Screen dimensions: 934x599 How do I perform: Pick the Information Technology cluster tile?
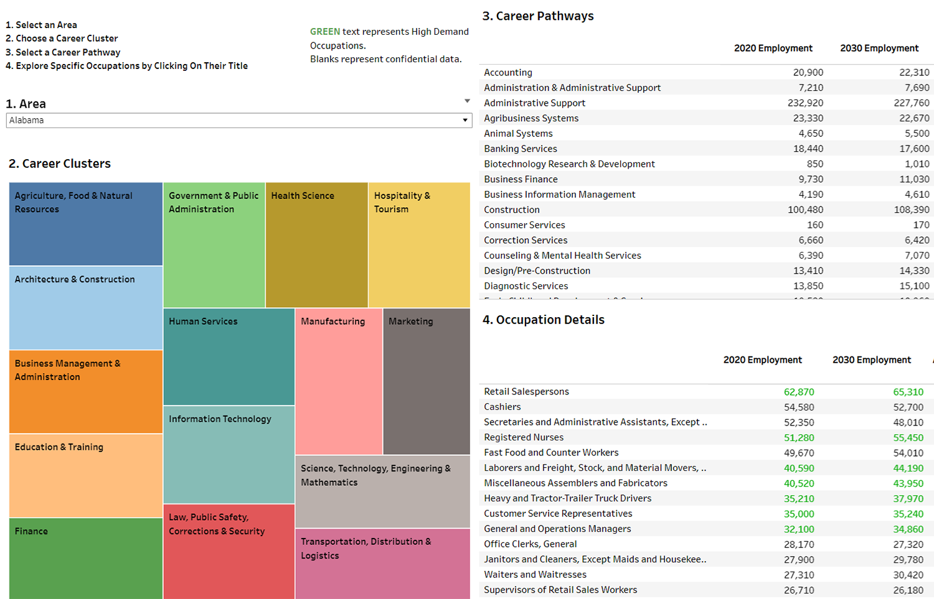click(x=229, y=455)
